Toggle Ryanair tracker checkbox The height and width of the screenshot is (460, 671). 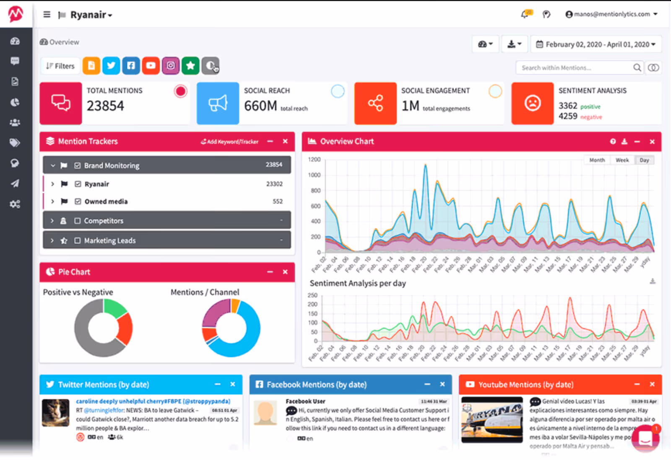pos(78,184)
